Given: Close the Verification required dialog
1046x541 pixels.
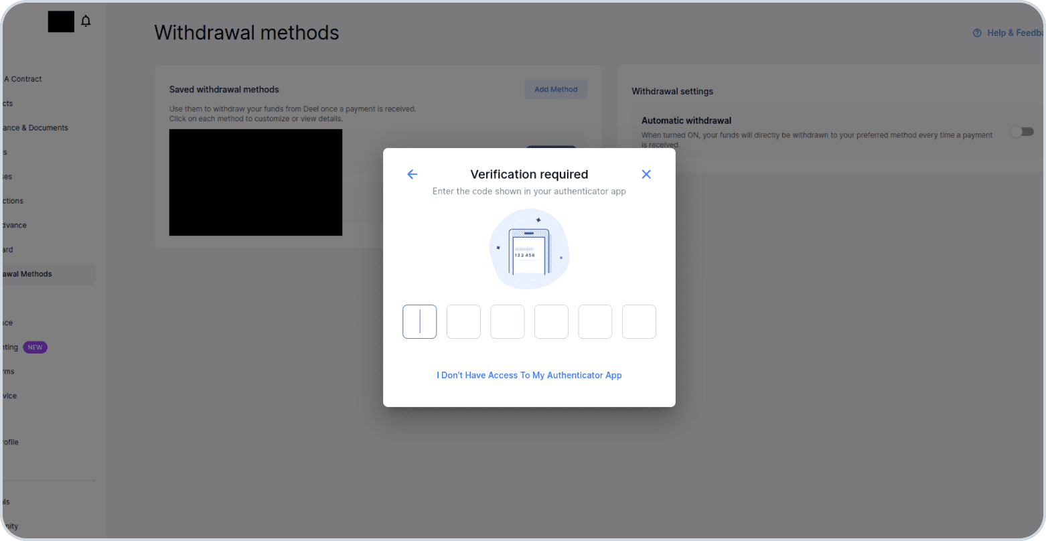Looking at the screenshot, I should 646,174.
